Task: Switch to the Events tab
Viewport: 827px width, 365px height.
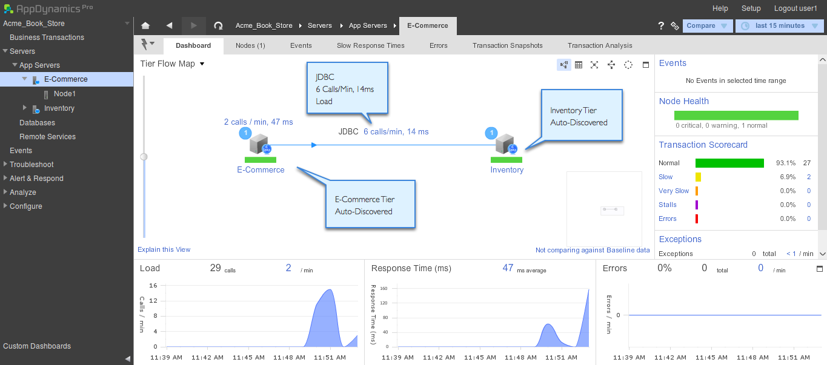Action: point(301,45)
